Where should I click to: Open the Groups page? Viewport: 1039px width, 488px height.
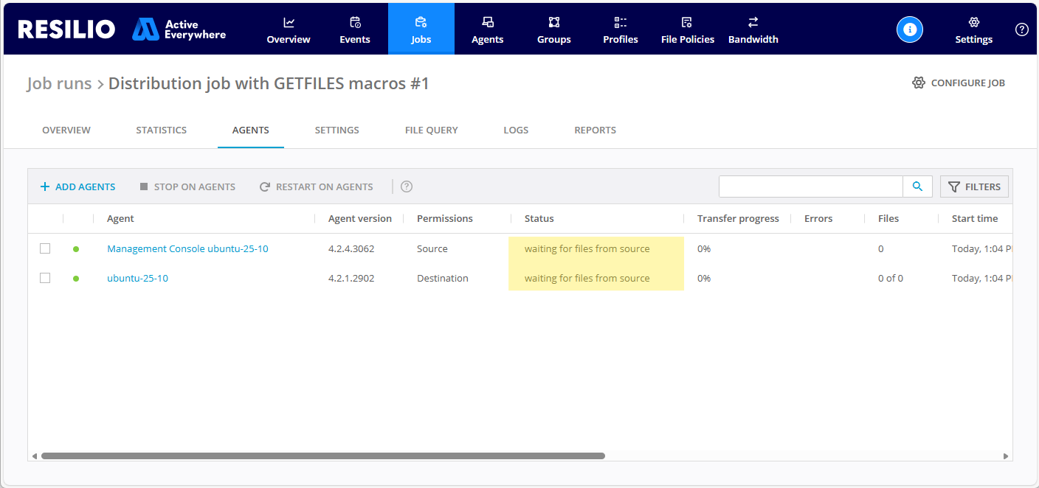[x=553, y=29]
